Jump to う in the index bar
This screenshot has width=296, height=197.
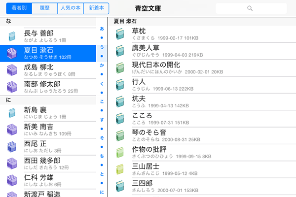[102, 47]
